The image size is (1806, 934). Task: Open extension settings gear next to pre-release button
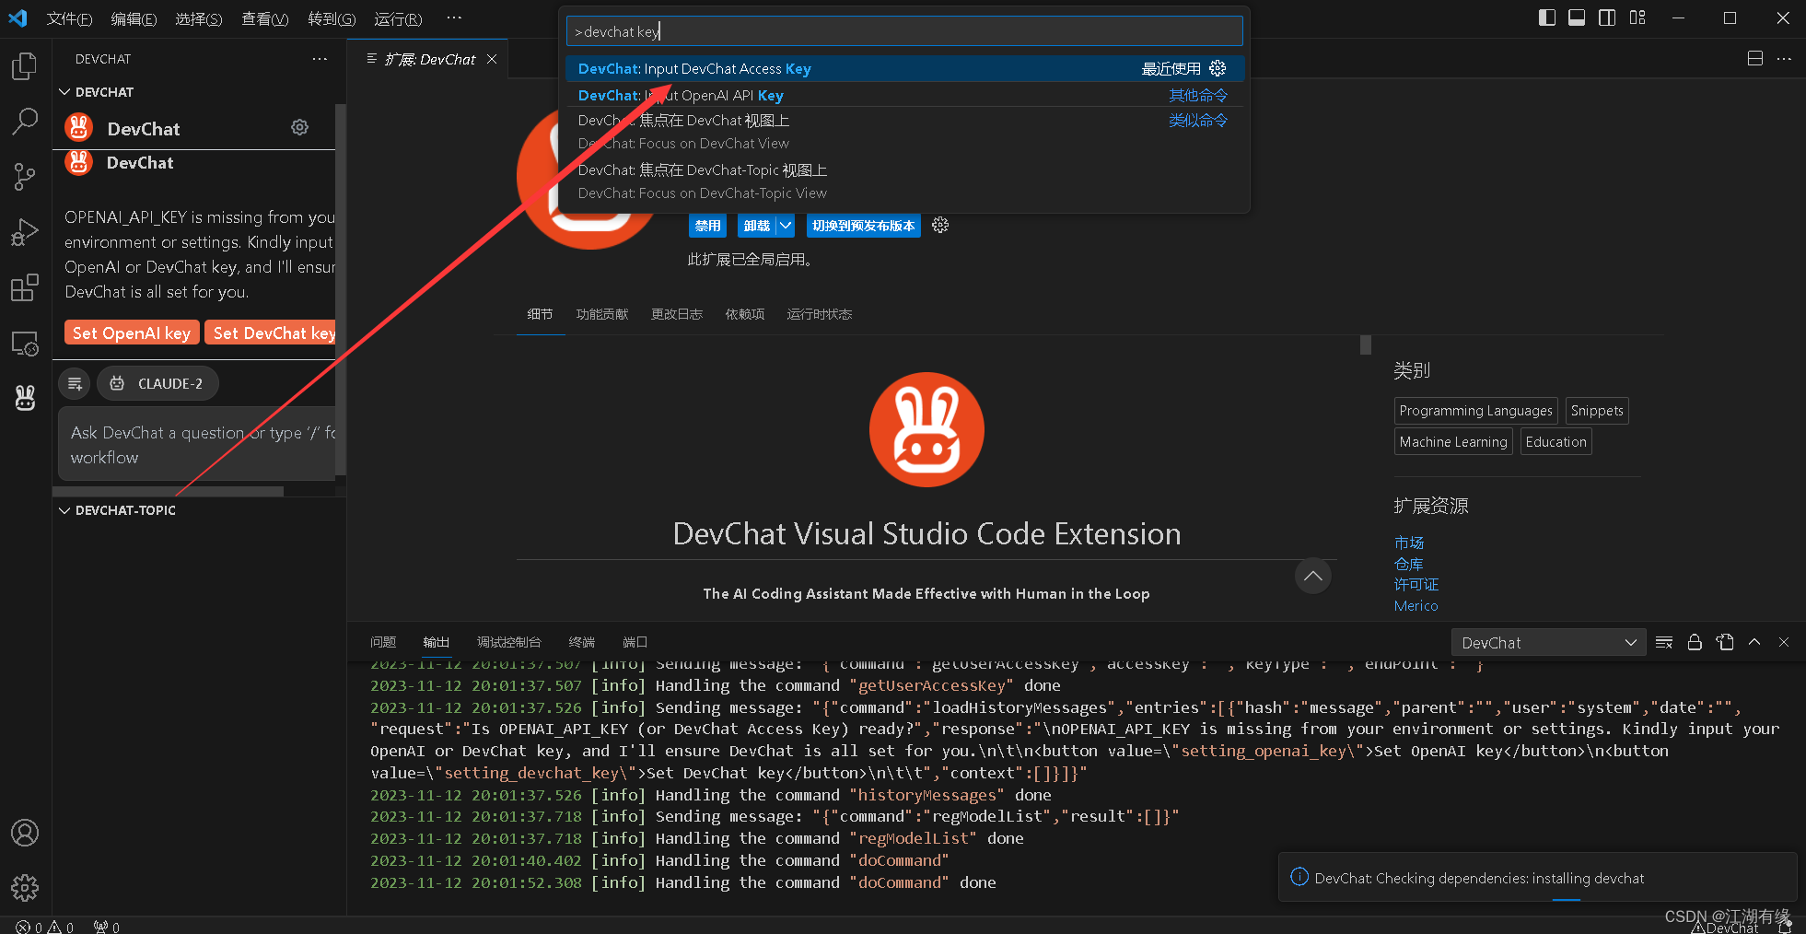[940, 226]
